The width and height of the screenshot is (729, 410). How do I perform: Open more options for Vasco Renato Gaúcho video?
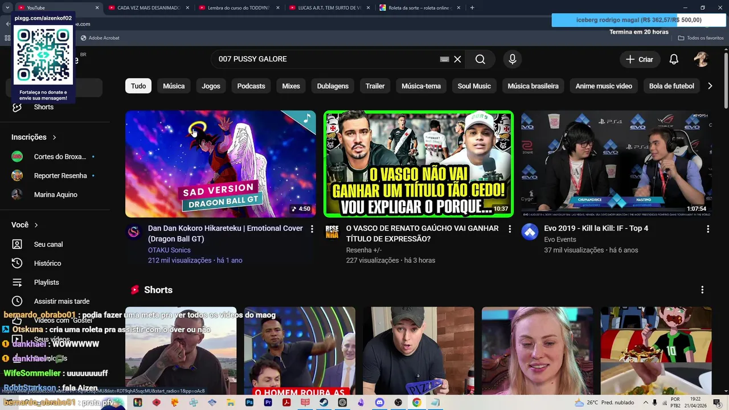[x=510, y=229]
